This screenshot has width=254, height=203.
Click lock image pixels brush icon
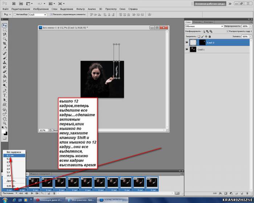pos(202,37)
